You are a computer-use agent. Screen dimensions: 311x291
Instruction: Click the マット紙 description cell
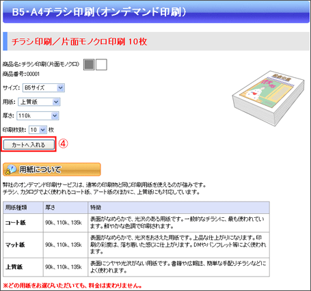pos(179,245)
